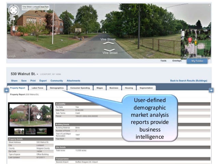The height and width of the screenshot is (164, 218).
Task: Move forward along Vine Street arrow
Action: coord(109,44)
